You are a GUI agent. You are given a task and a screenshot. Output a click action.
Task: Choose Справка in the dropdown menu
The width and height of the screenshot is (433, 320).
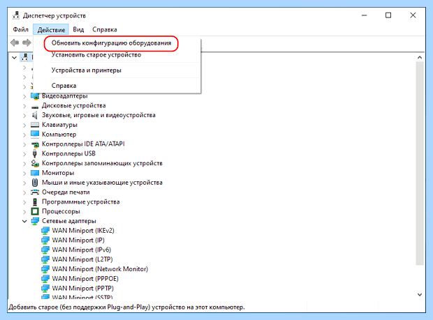coord(64,86)
